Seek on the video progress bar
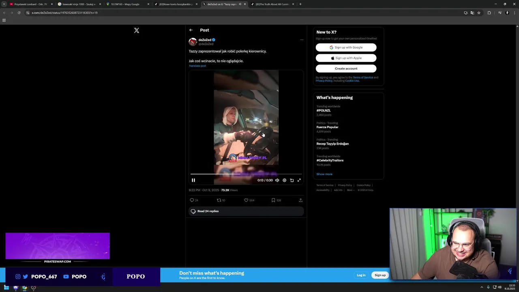The height and width of the screenshot is (292, 519). click(x=246, y=174)
